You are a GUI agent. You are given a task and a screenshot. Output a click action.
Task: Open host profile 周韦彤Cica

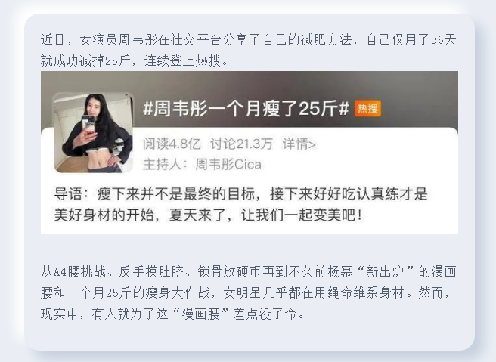tap(228, 165)
